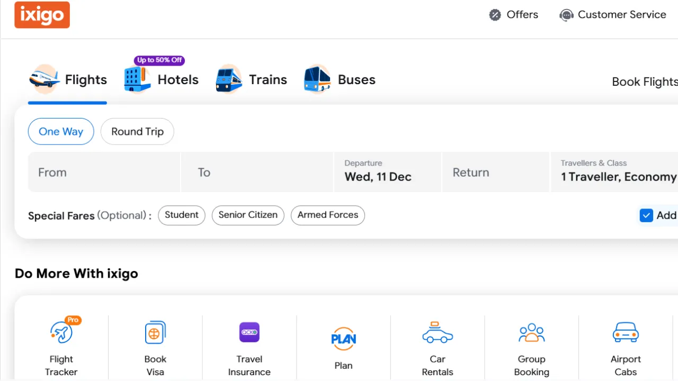Image resolution: width=678 pixels, height=381 pixels.
Task: Click the Book Flights heading text
Action: (645, 82)
